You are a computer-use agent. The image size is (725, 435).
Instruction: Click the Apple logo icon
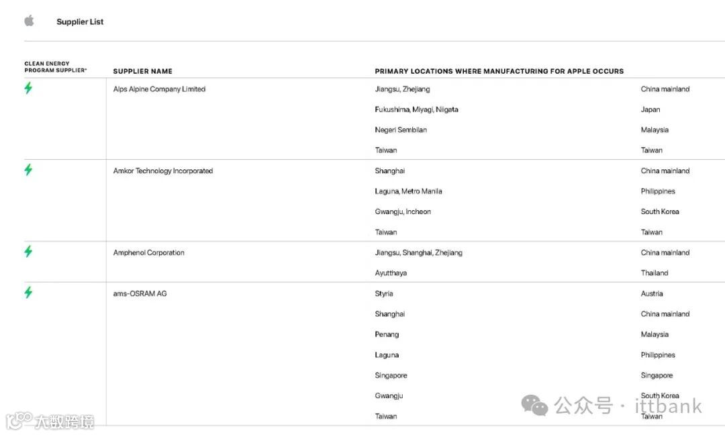29,21
